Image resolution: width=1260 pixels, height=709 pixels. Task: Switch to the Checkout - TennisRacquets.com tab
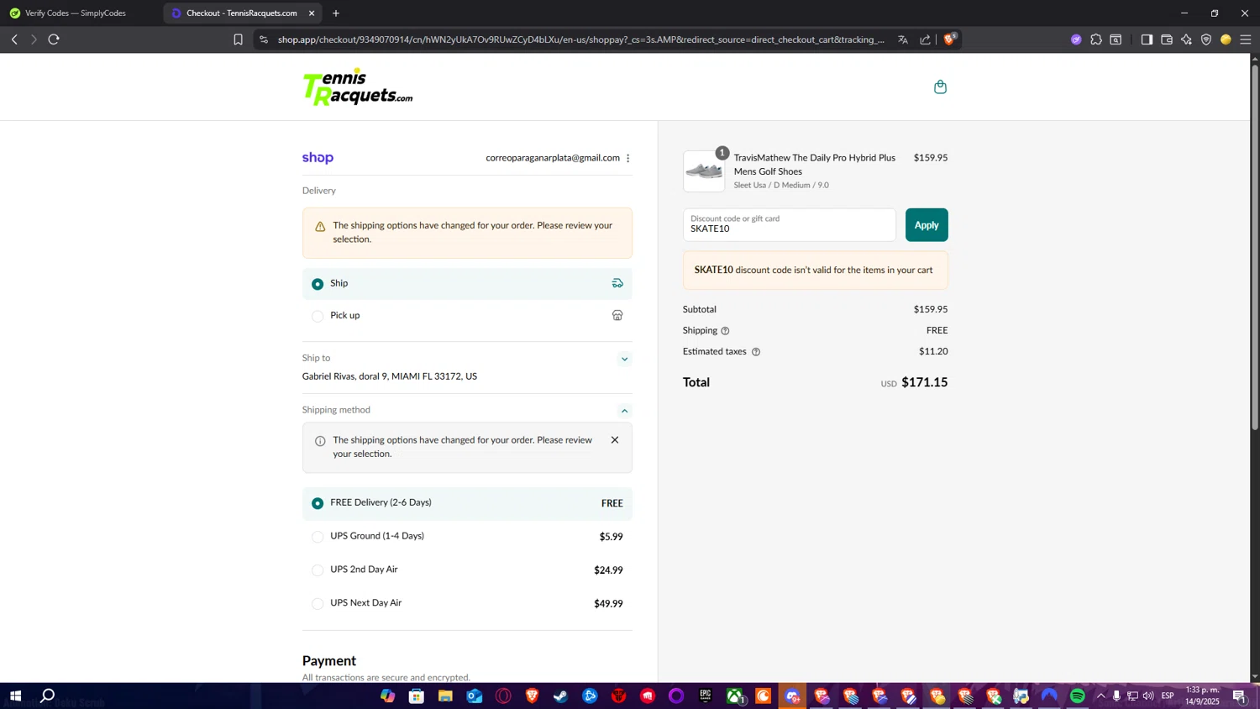point(242,13)
